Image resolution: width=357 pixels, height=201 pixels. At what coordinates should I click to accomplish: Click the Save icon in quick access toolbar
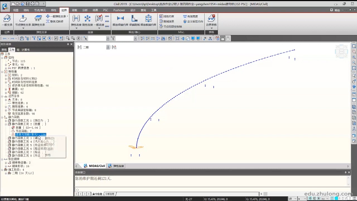tap(28, 4)
